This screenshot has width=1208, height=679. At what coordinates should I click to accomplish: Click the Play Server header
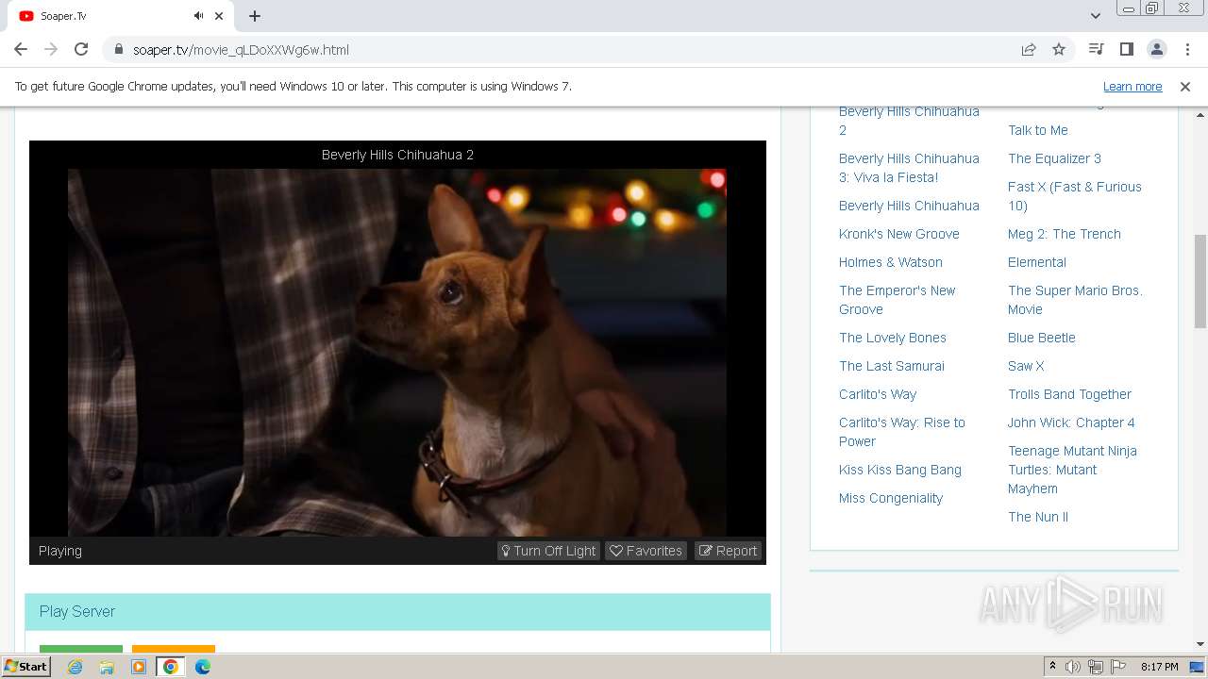click(397, 611)
